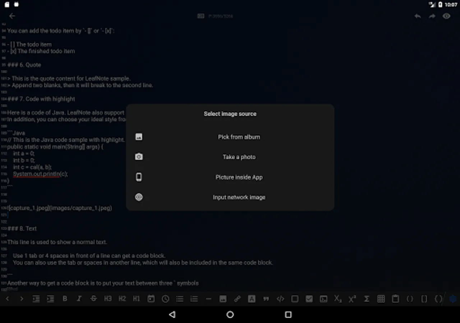Click the keyboard icon in the top bar
The height and width of the screenshot is (323, 460).
pyautogui.click(x=201, y=16)
